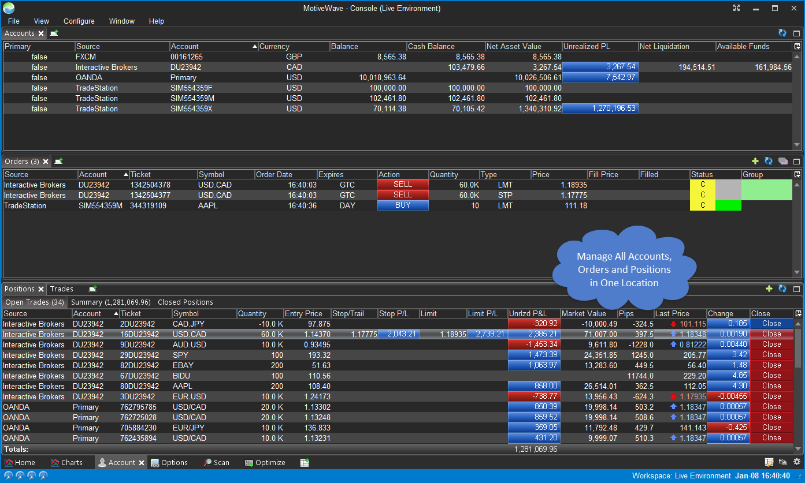Click the fourth connection status icon
805x483 pixels.
43,476
